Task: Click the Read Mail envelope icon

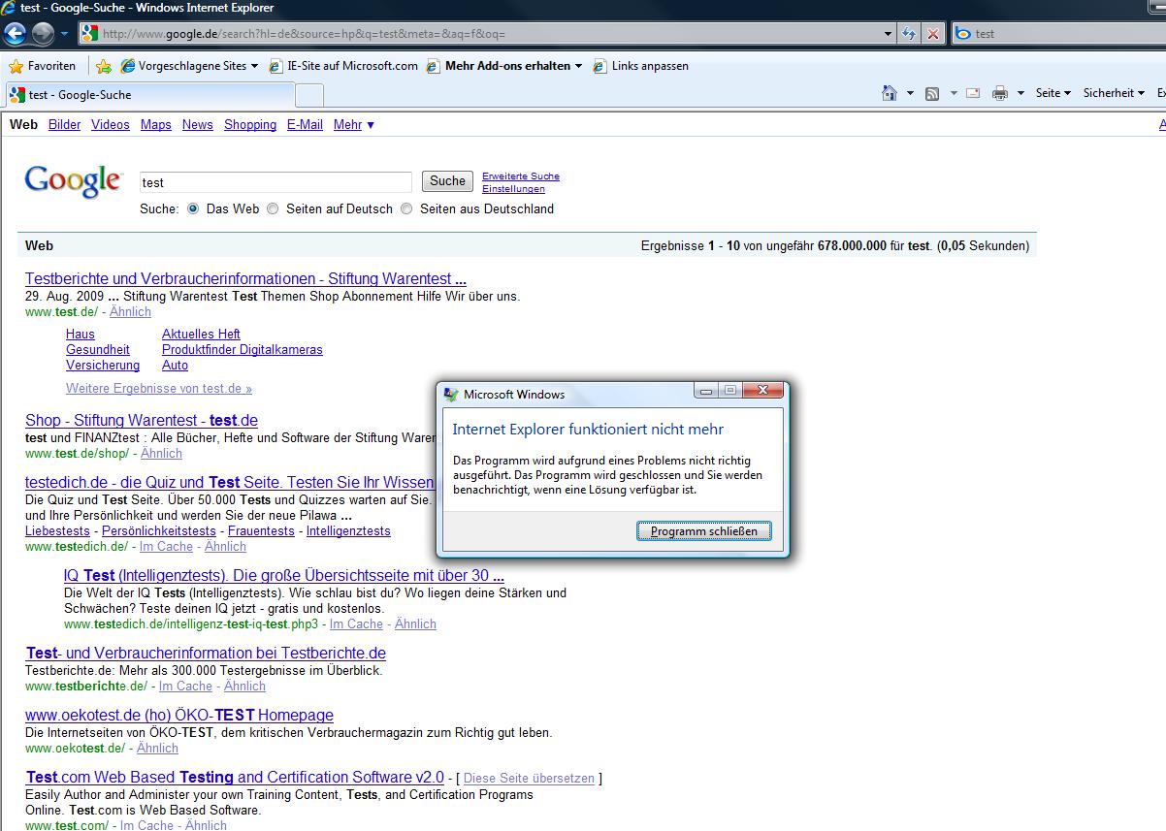Action: point(973,93)
